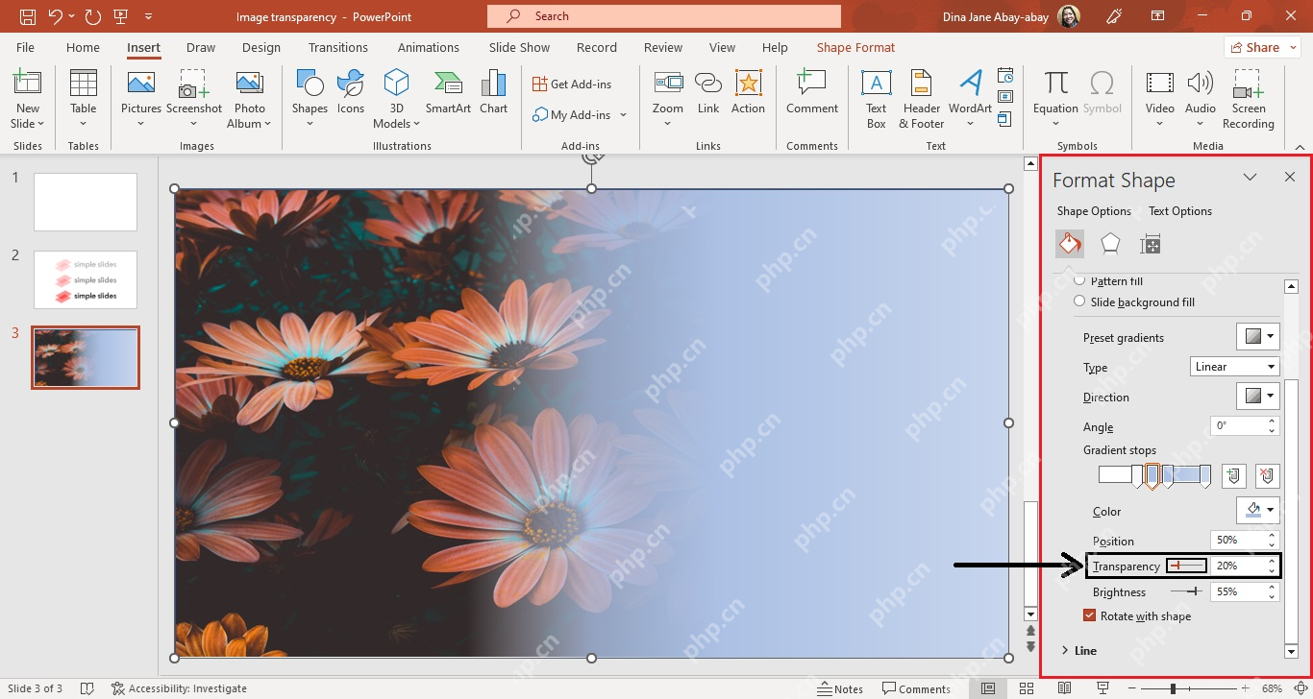Open the Format Shape pane options chevron
Viewport: 1313px width, 699px height.
click(1250, 178)
